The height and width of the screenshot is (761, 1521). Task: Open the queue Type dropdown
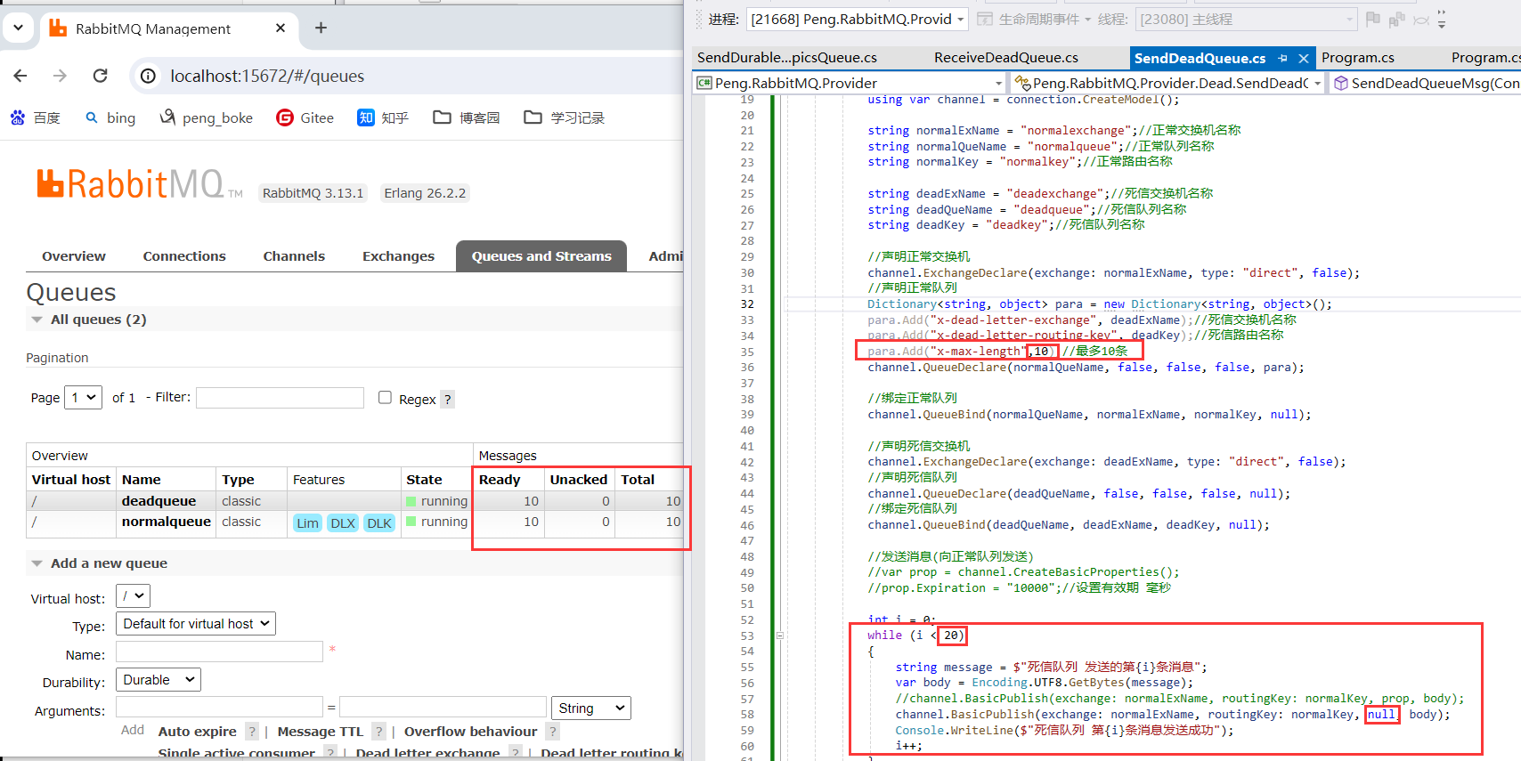[196, 624]
